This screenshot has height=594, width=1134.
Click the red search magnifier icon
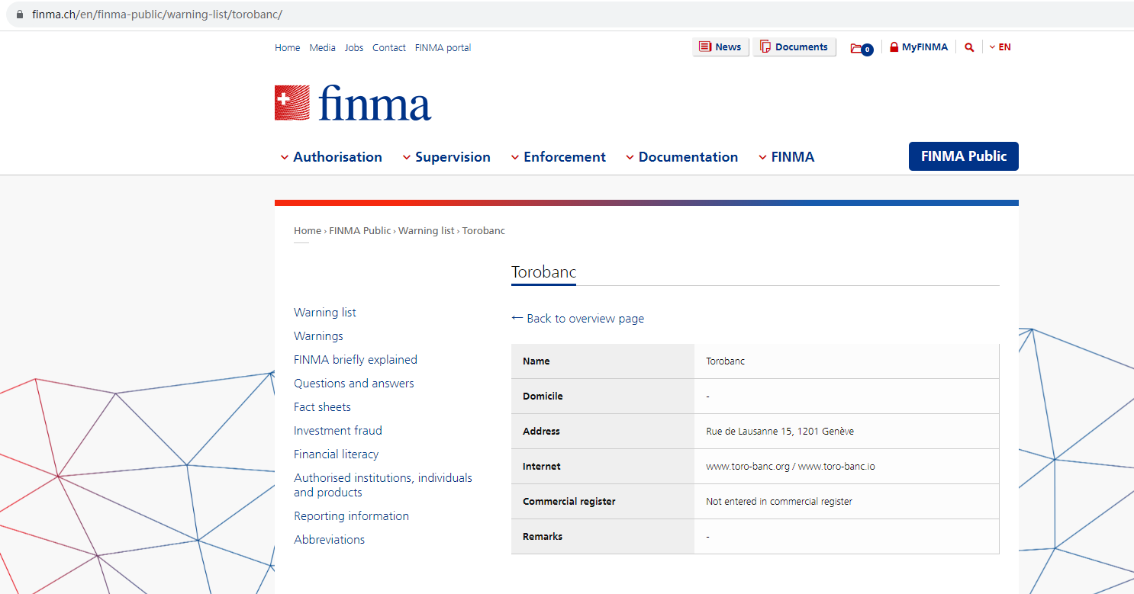click(969, 47)
